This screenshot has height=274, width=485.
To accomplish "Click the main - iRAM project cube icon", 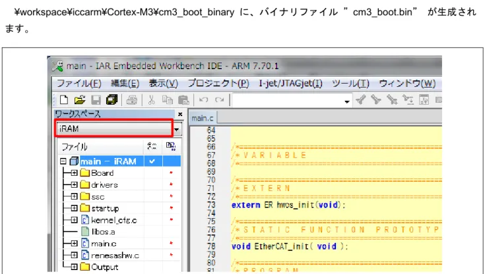I will pyautogui.click(x=74, y=161).
